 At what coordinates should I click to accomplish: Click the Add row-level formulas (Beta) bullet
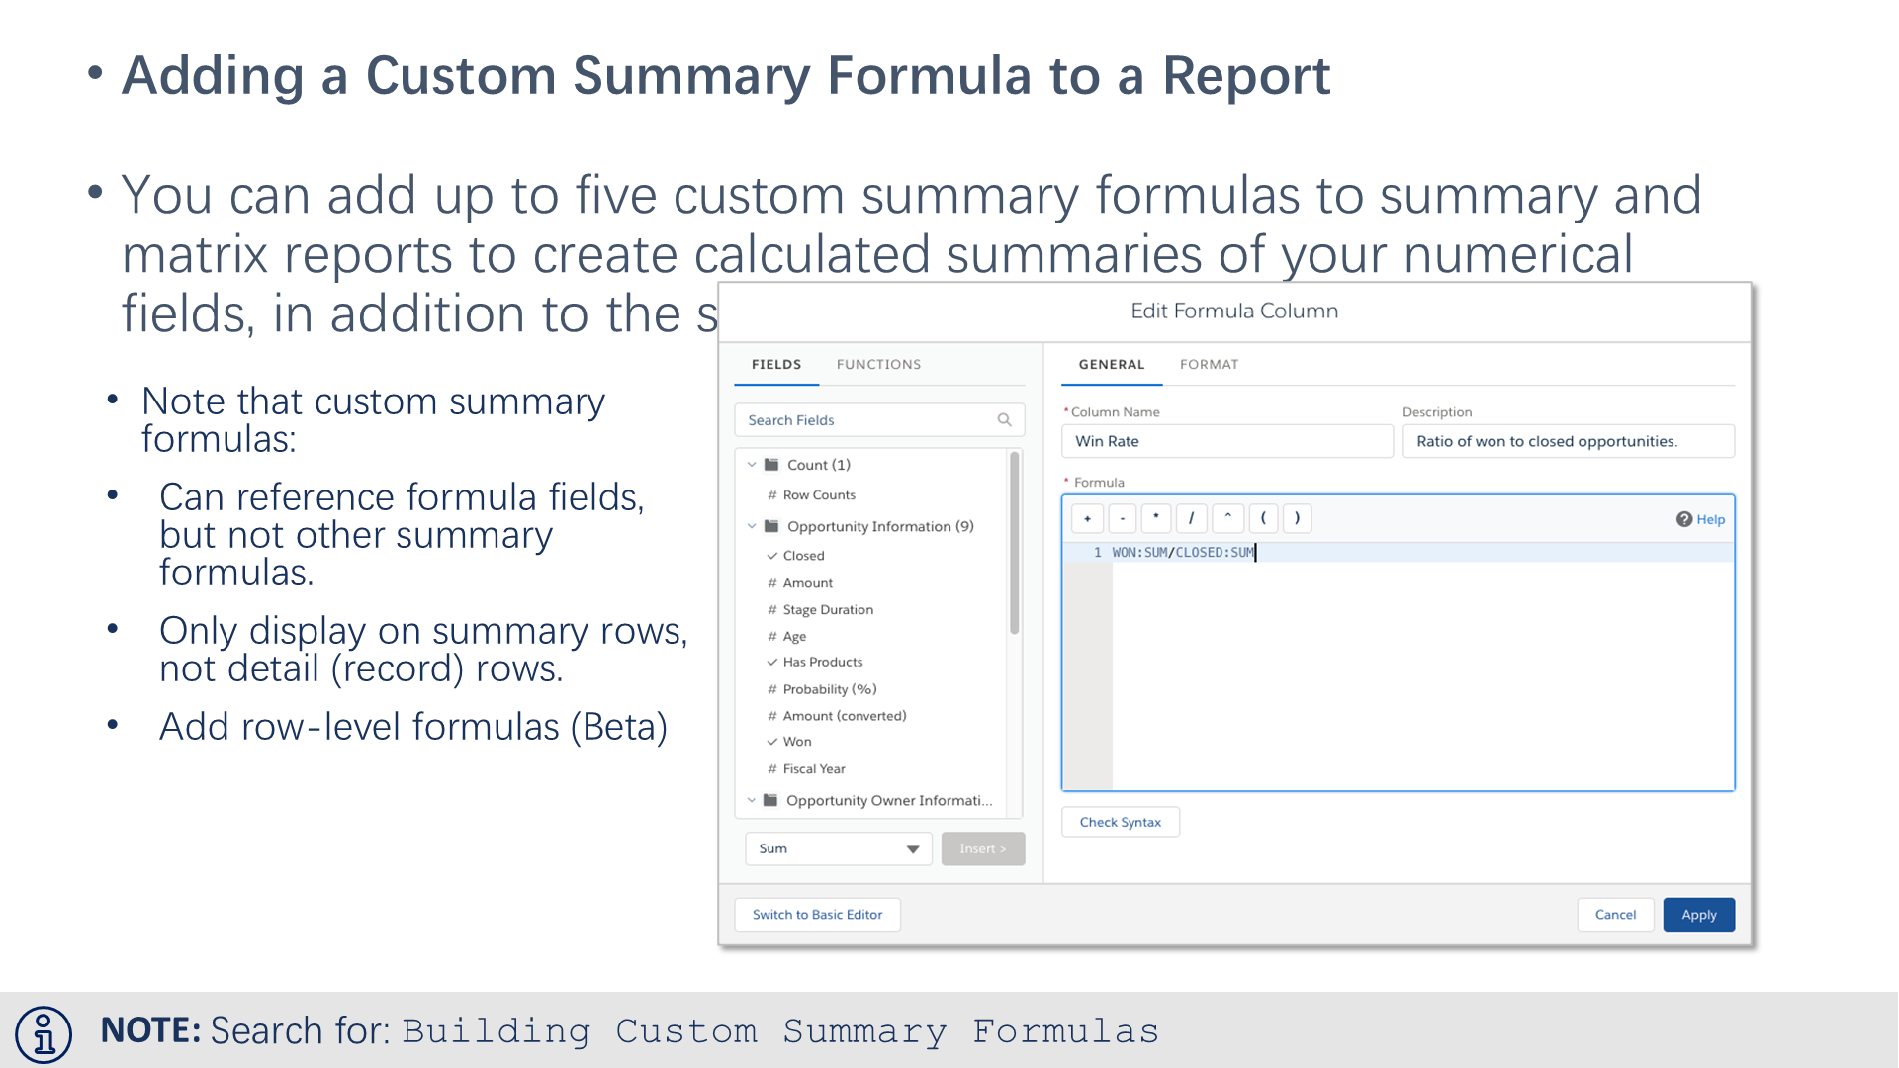tap(413, 727)
